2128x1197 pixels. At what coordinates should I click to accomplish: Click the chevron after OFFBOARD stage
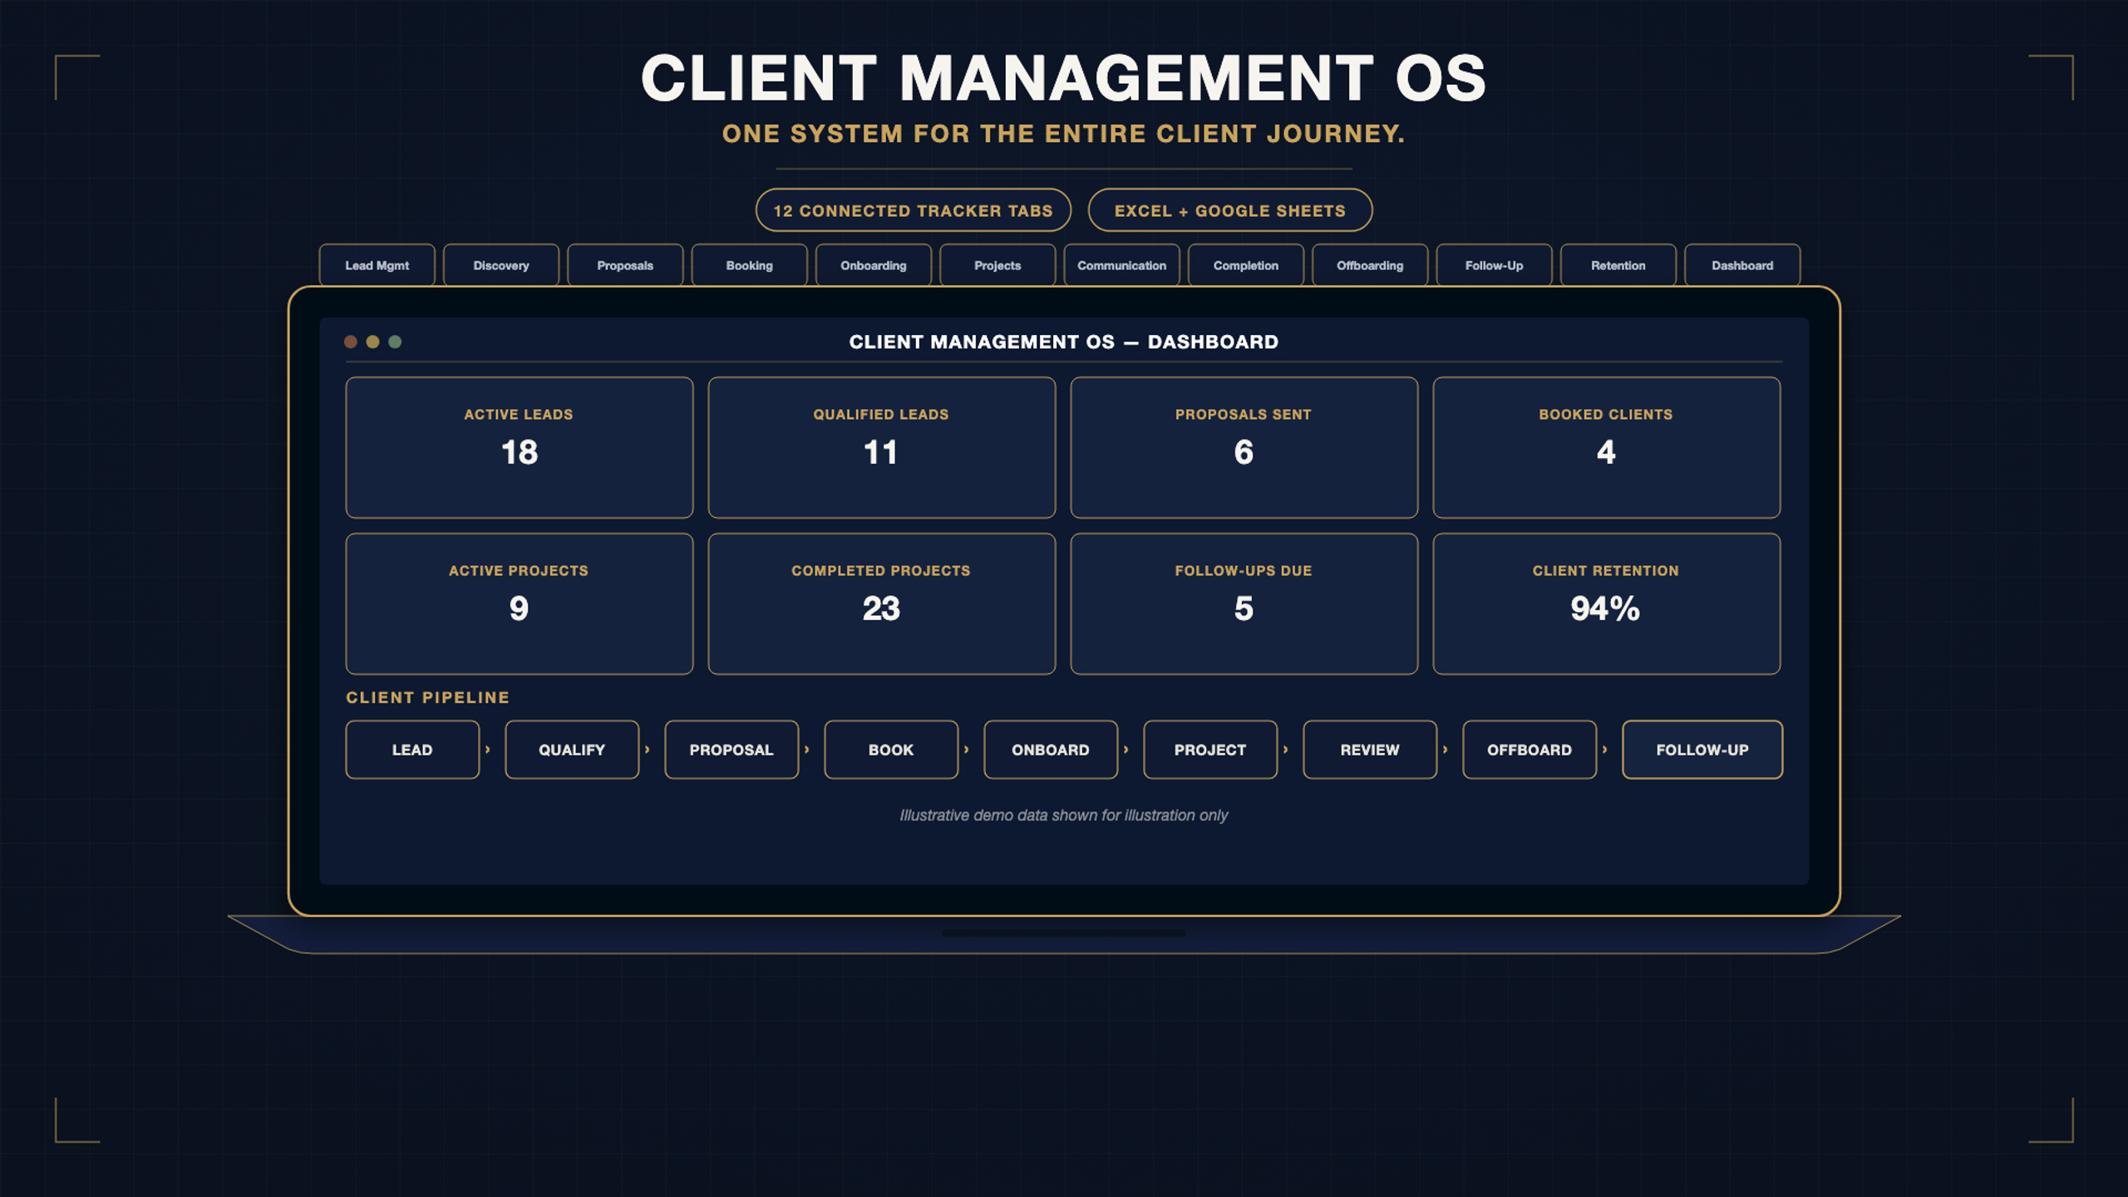[1605, 750]
